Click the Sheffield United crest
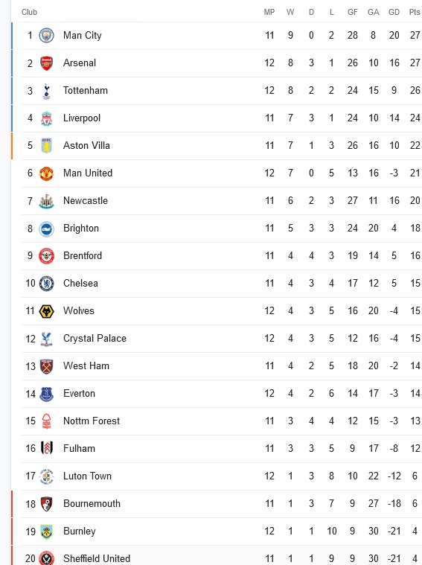422x565 pixels. click(x=46, y=558)
